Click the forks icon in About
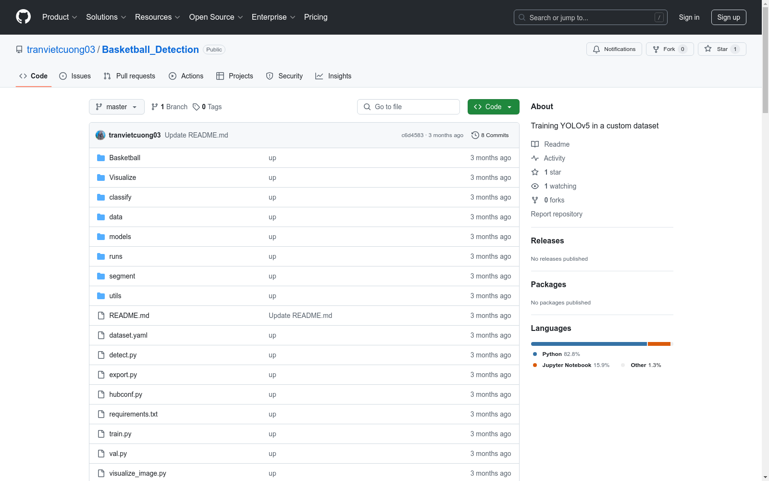Viewport: 769px width, 481px height. 535,200
